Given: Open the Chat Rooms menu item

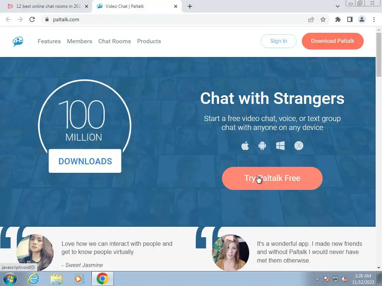Looking at the screenshot, I should [115, 41].
